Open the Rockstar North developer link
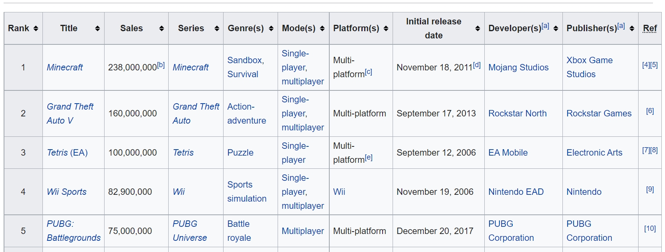The height and width of the screenshot is (252, 665). coord(517,113)
